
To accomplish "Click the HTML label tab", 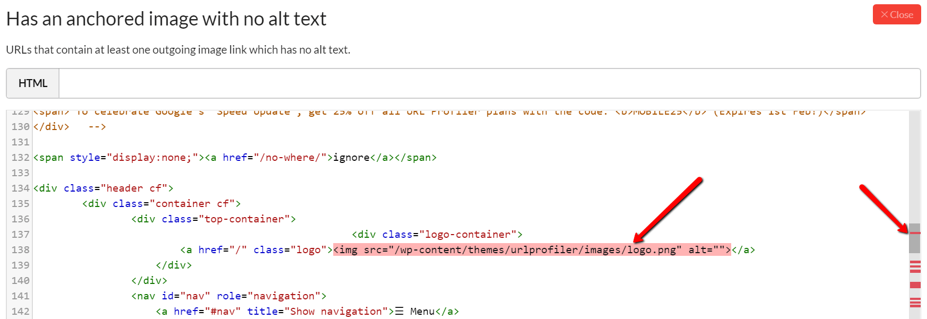I will pos(33,83).
